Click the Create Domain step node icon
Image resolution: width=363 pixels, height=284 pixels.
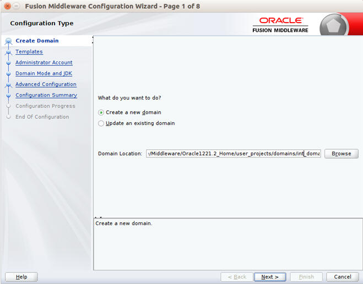pyautogui.click(x=9, y=41)
